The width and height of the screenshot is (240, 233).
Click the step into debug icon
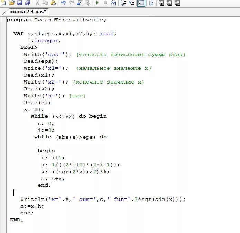tap(131, 3)
